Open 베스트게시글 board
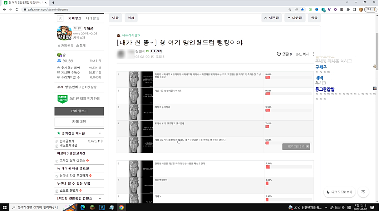The height and width of the screenshot is (211, 379). click(x=68, y=145)
